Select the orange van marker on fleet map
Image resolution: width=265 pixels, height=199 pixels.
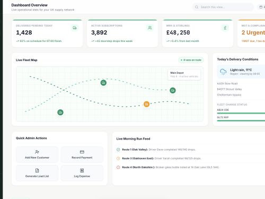coord(146,104)
